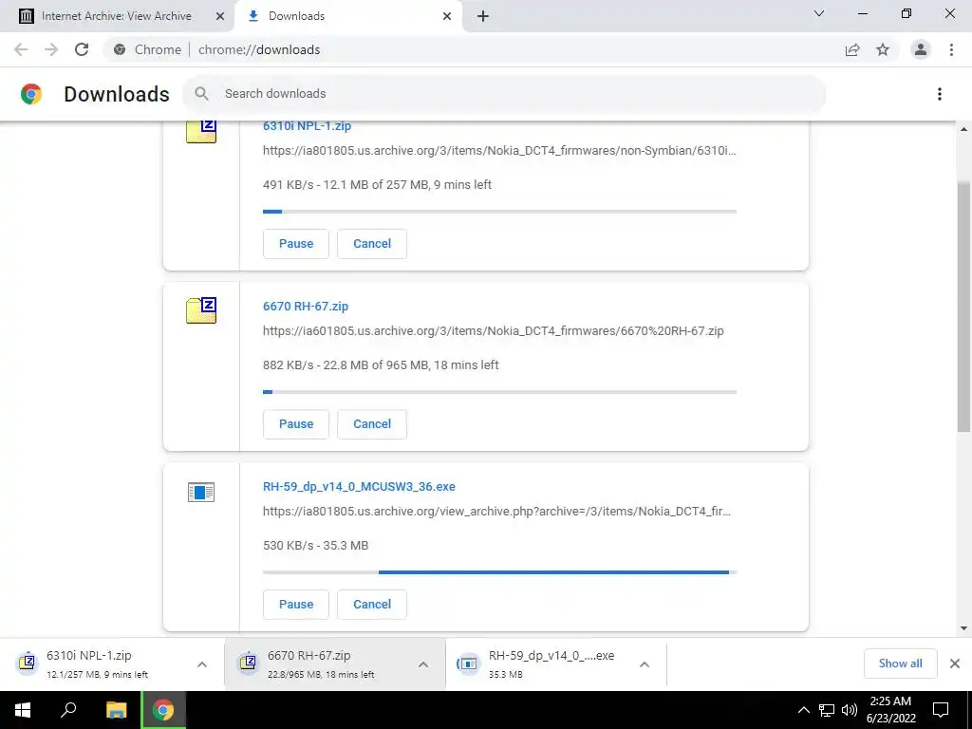Click the Chrome site info chip in address bar
This screenshot has height=729, width=972.
click(147, 49)
